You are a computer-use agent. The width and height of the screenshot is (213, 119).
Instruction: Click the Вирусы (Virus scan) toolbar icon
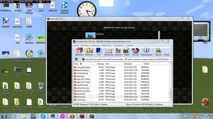(x=158, y=52)
